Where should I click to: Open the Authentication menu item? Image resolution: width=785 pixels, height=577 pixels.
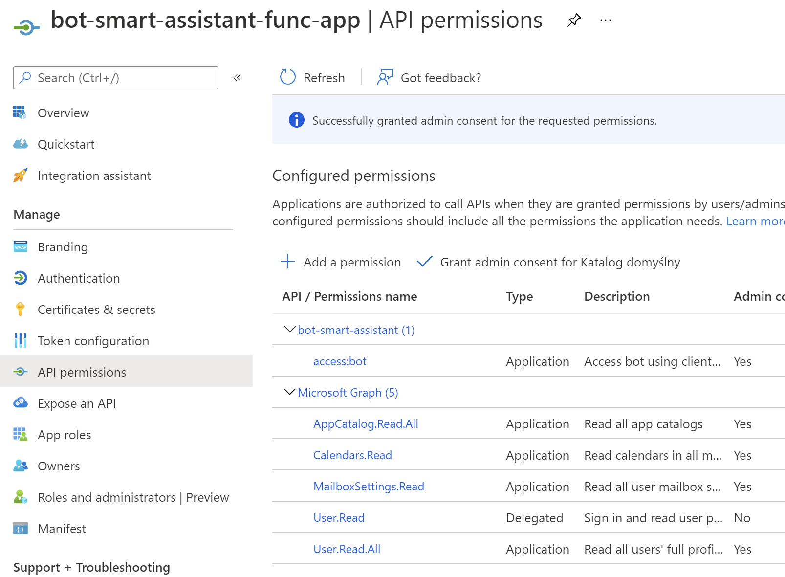click(x=79, y=278)
